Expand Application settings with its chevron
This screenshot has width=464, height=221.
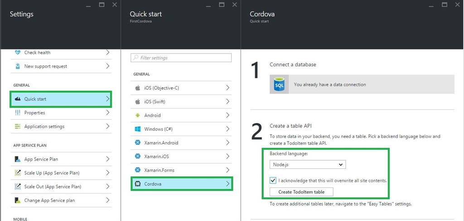(107, 126)
